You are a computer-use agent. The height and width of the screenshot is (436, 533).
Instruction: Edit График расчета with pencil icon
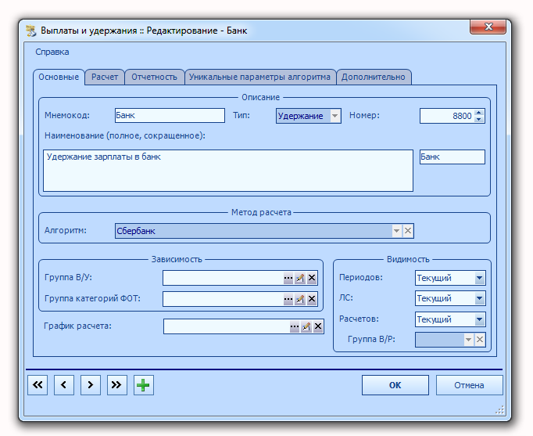pos(306,326)
